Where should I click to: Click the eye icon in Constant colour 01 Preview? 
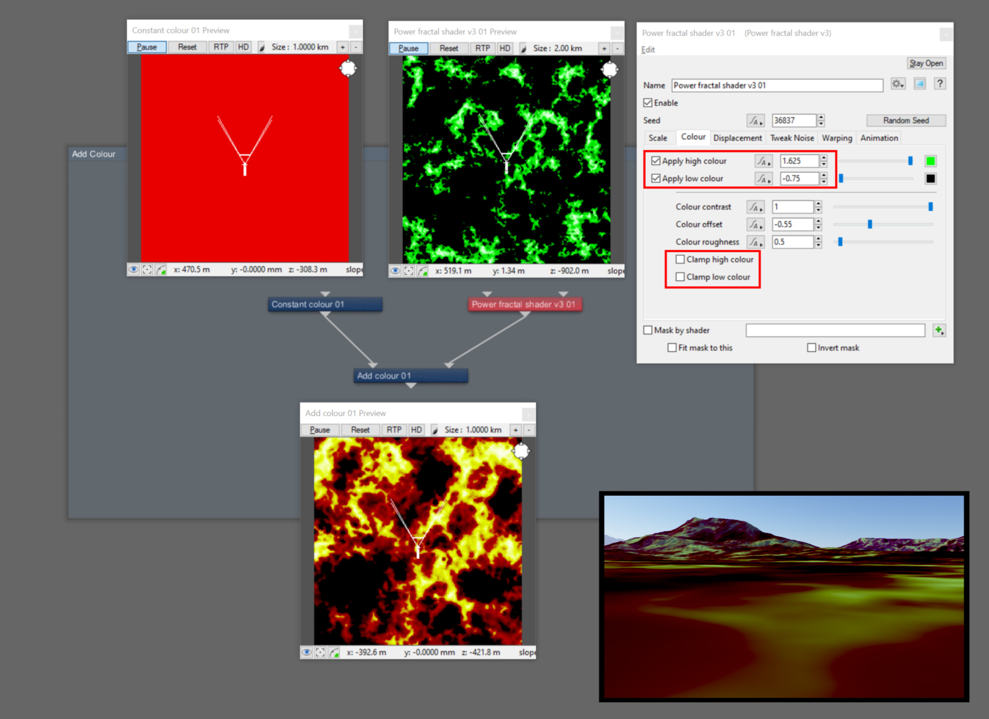(x=134, y=270)
